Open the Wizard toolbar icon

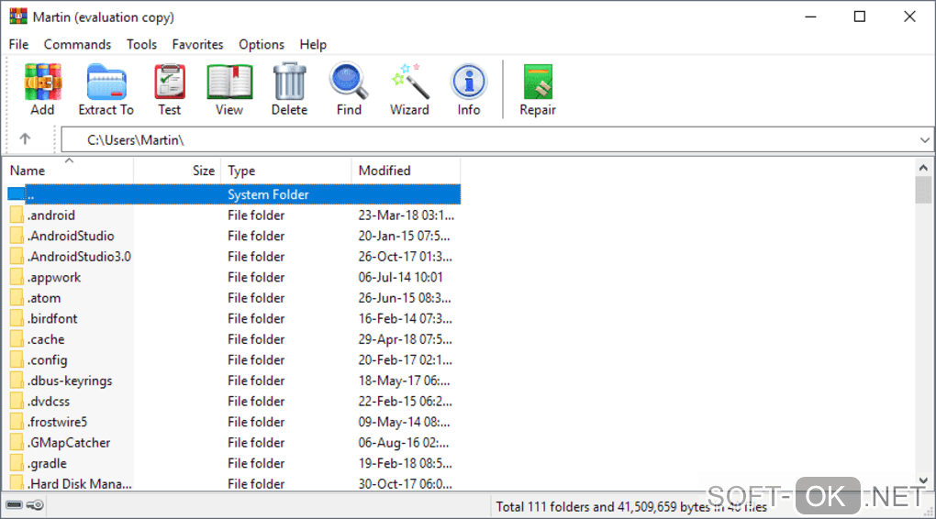coord(409,81)
